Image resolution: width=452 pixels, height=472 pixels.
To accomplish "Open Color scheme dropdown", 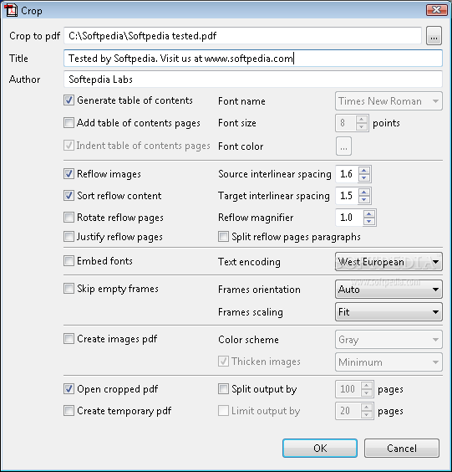I will [x=389, y=340].
